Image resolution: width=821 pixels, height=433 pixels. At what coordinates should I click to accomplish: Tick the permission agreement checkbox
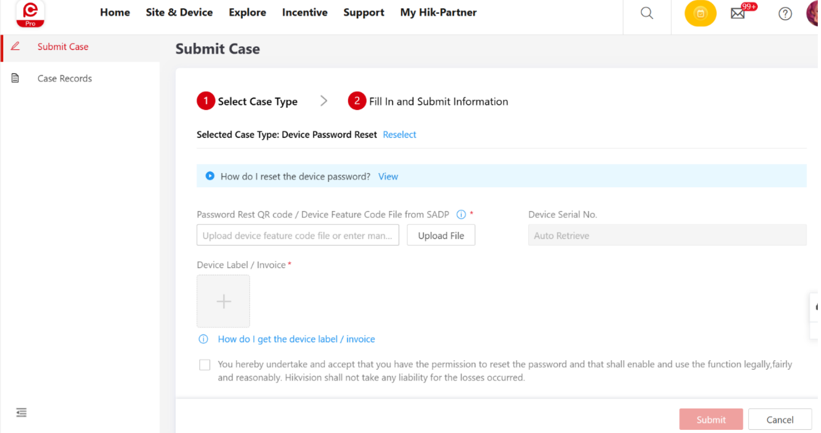(205, 365)
